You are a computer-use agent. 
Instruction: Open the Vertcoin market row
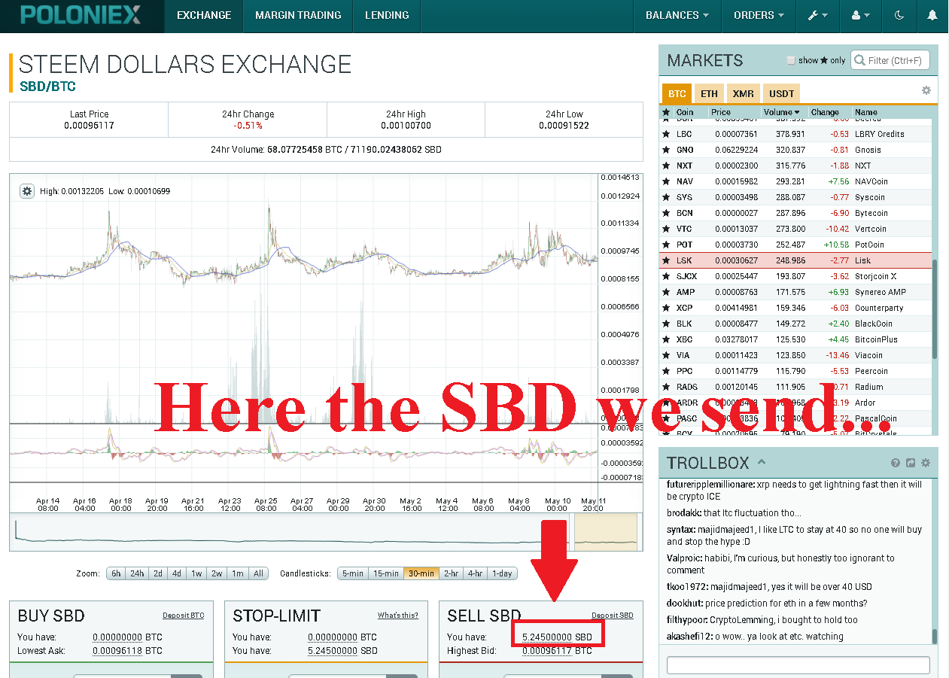(x=795, y=229)
